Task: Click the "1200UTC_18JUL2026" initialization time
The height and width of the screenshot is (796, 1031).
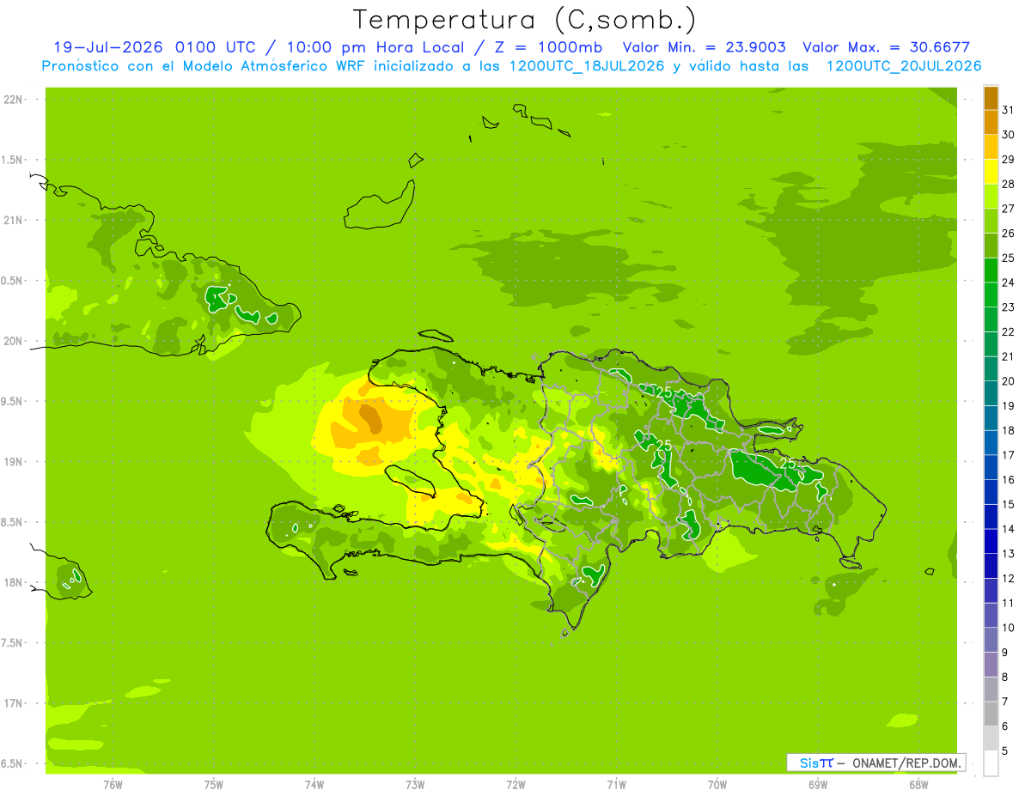Action: (586, 65)
